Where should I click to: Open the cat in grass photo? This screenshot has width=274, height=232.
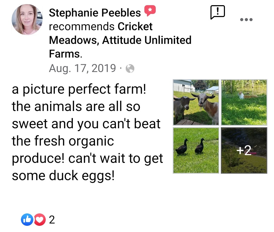click(244, 102)
